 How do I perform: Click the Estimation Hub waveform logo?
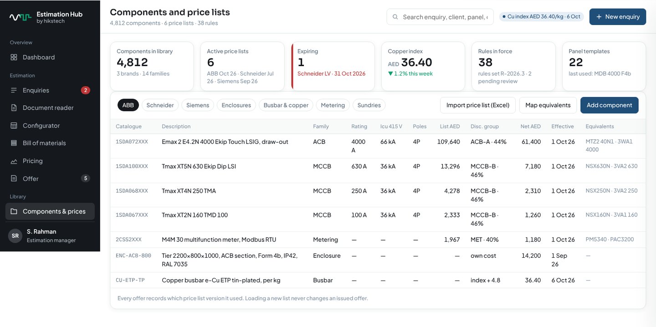coord(20,17)
